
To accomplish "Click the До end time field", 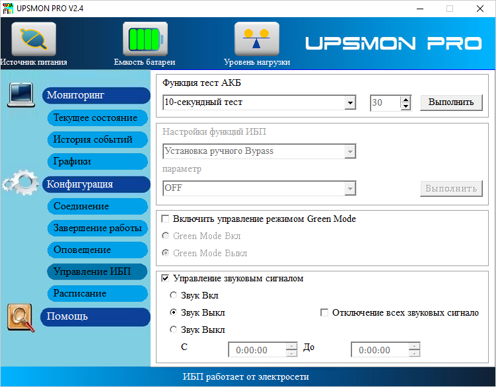I will pos(380,350).
